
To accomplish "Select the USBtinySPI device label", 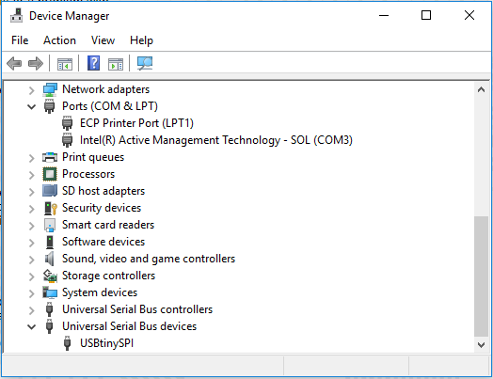I will 107,343.
